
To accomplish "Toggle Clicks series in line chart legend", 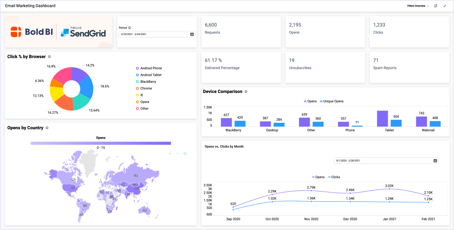I will point(334,177).
